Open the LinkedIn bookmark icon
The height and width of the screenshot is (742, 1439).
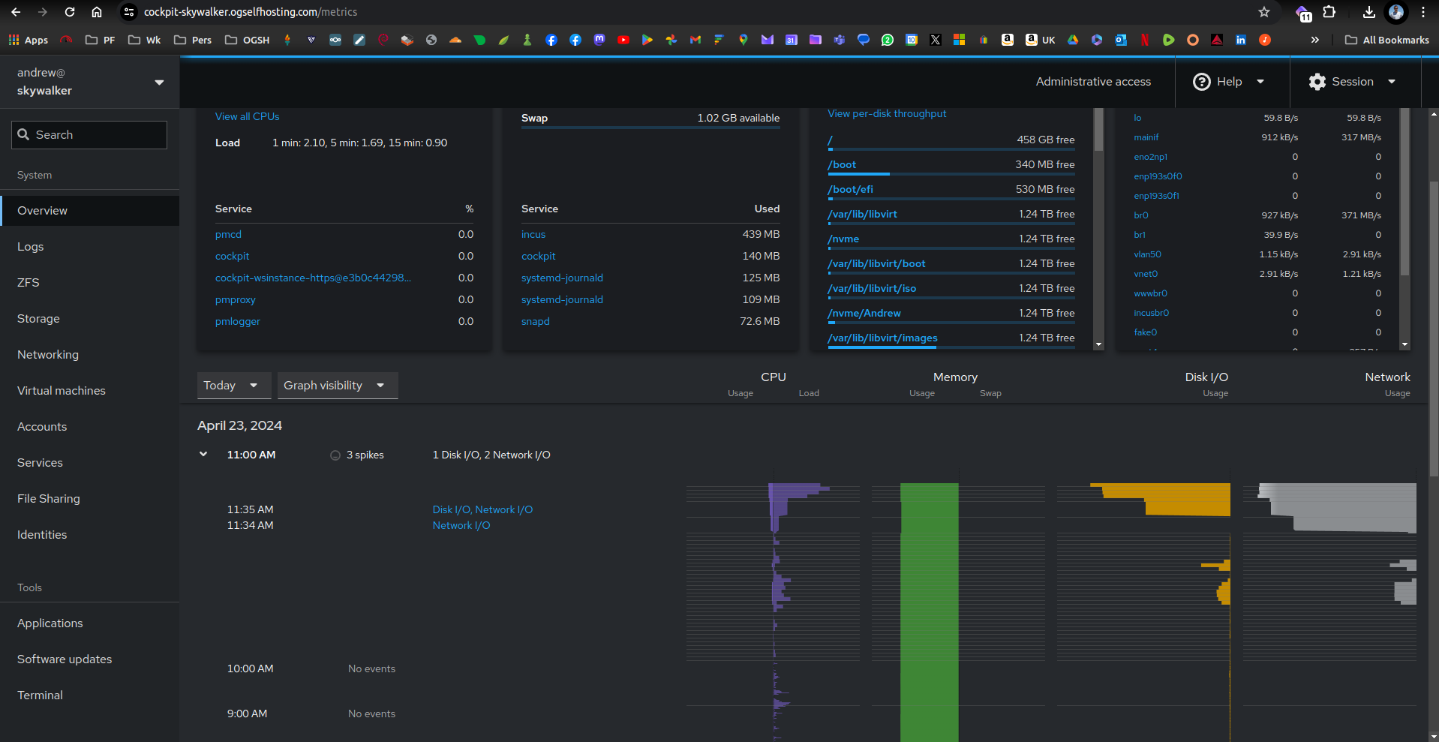point(1241,40)
